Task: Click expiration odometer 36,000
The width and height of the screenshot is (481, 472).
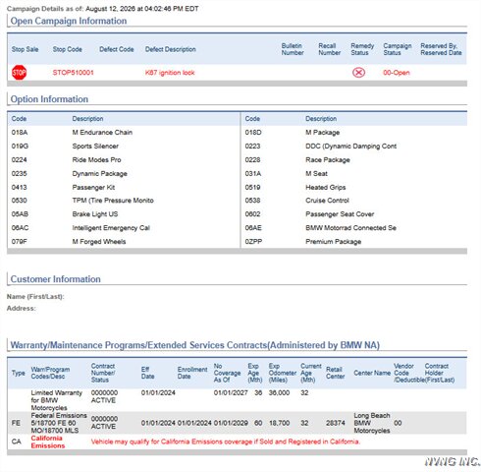Action: (x=279, y=392)
